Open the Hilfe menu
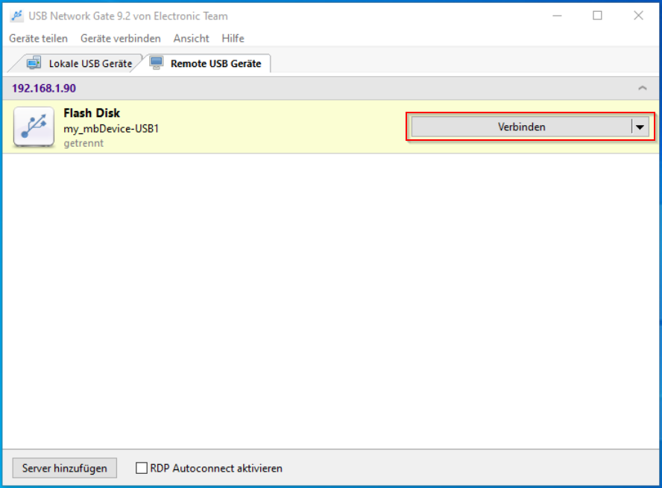Viewport: 662px width, 488px height. 233,39
